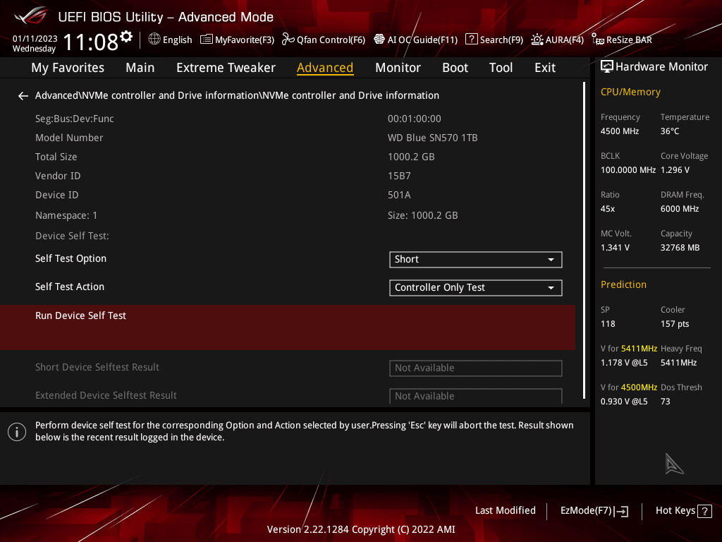This screenshot has height=542, width=722.
Task: Open the Tool tab
Action: pos(501,68)
